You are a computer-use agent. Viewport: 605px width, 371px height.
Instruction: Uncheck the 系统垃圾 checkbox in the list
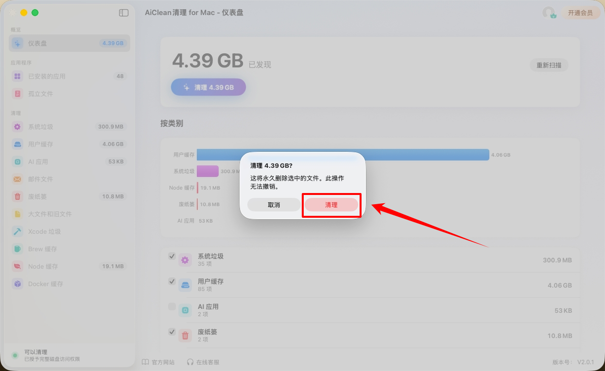(x=172, y=256)
